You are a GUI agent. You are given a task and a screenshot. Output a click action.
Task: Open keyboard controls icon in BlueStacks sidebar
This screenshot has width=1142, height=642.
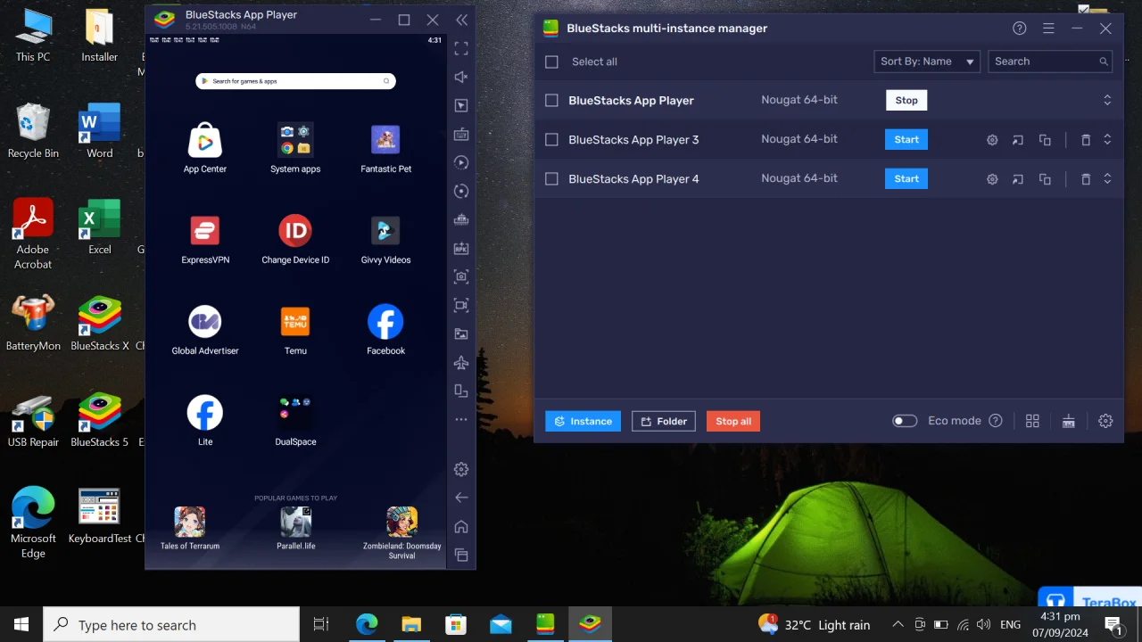tap(461, 134)
